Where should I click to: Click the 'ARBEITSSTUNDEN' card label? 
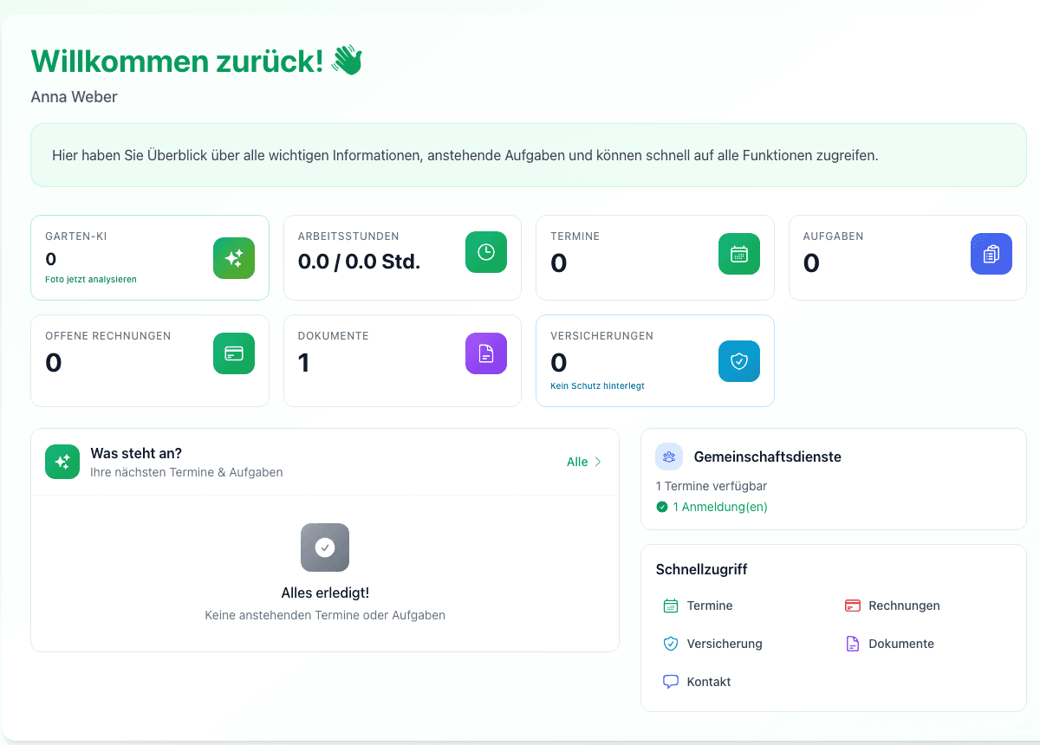click(348, 236)
